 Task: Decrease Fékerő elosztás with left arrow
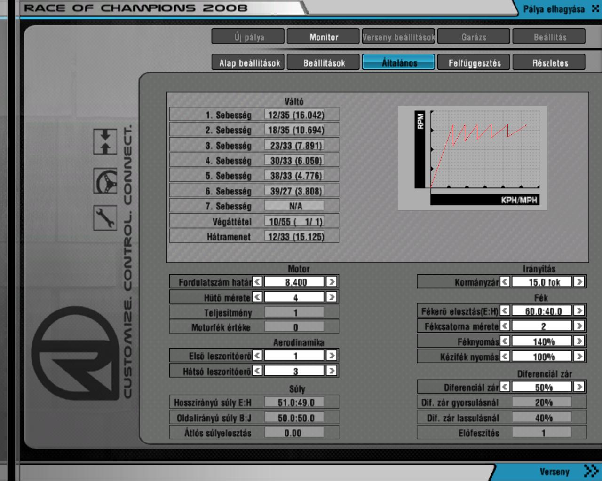pyautogui.click(x=505, y=311)
